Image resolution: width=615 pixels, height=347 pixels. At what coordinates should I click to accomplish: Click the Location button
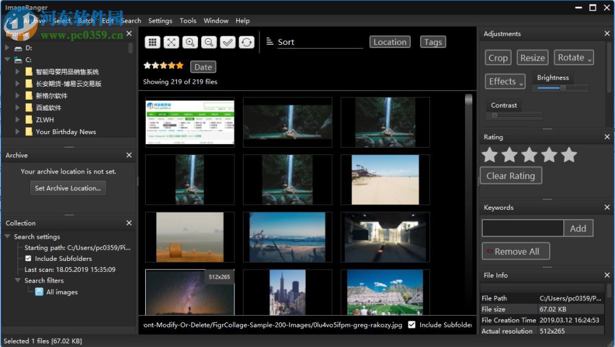(390, 42)
